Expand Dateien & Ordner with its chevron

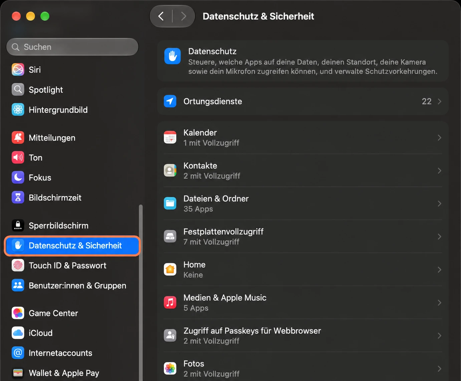click(439, 203)
